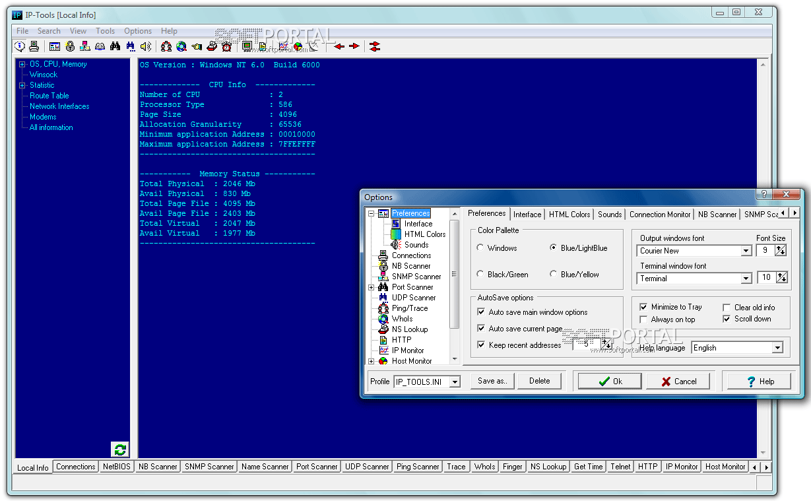This screenshot has height=501, width=811.
Task: Select Route Table in the left tree
Action: [x=49, y=96]
